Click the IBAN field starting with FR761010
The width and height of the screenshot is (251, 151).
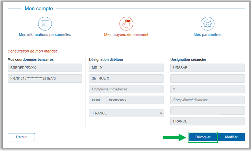(45, 79)
